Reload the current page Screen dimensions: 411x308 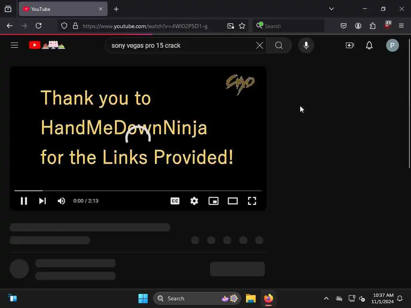(39, 26)
